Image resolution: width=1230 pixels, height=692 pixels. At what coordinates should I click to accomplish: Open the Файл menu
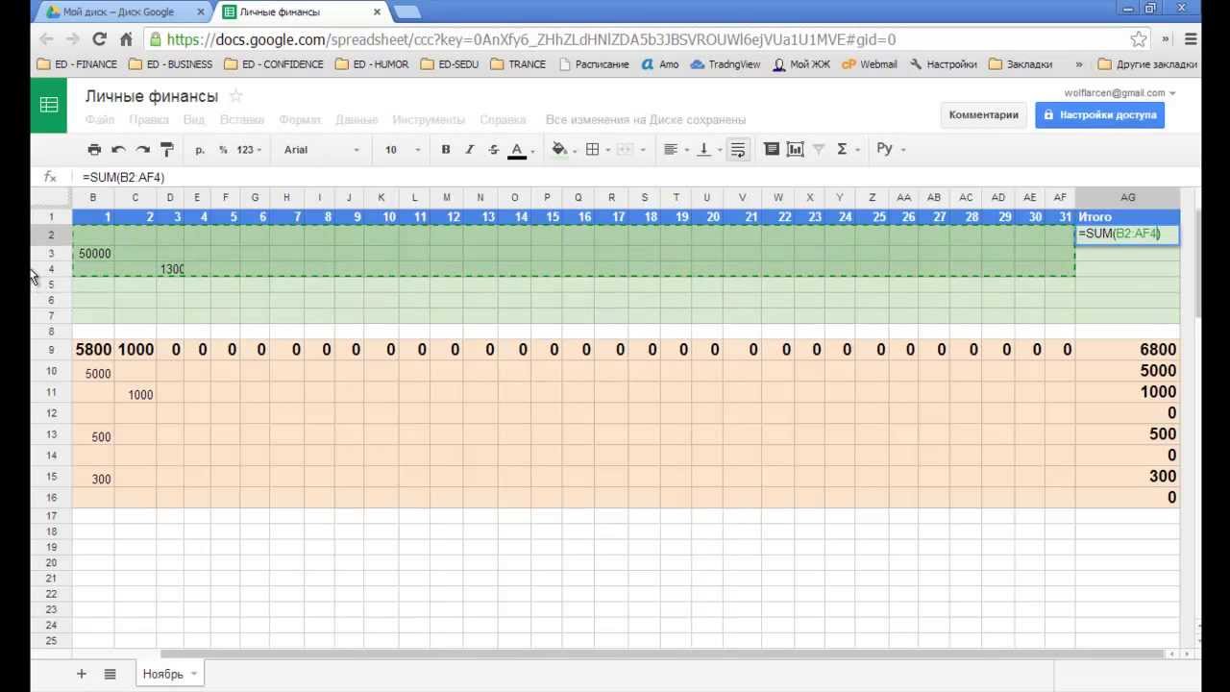tap(100, 120)
